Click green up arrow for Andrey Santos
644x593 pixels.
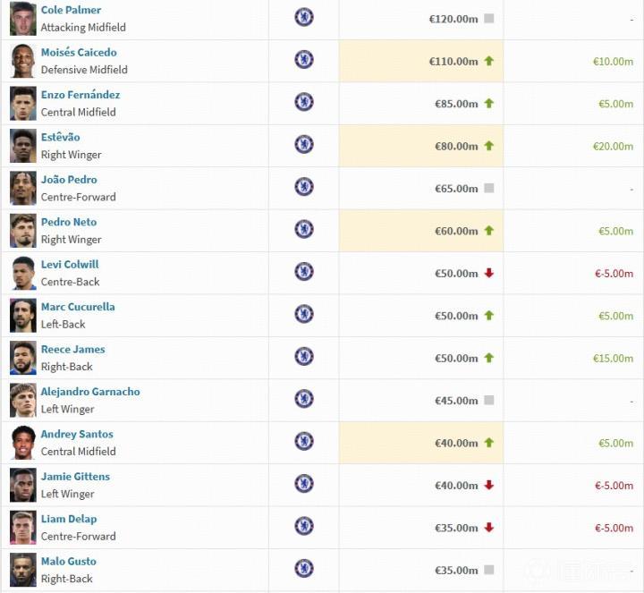[488, 443]
